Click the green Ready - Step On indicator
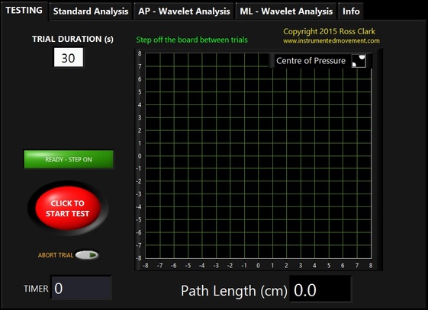Viewport: 428px width, 310px height. (69, 159)
